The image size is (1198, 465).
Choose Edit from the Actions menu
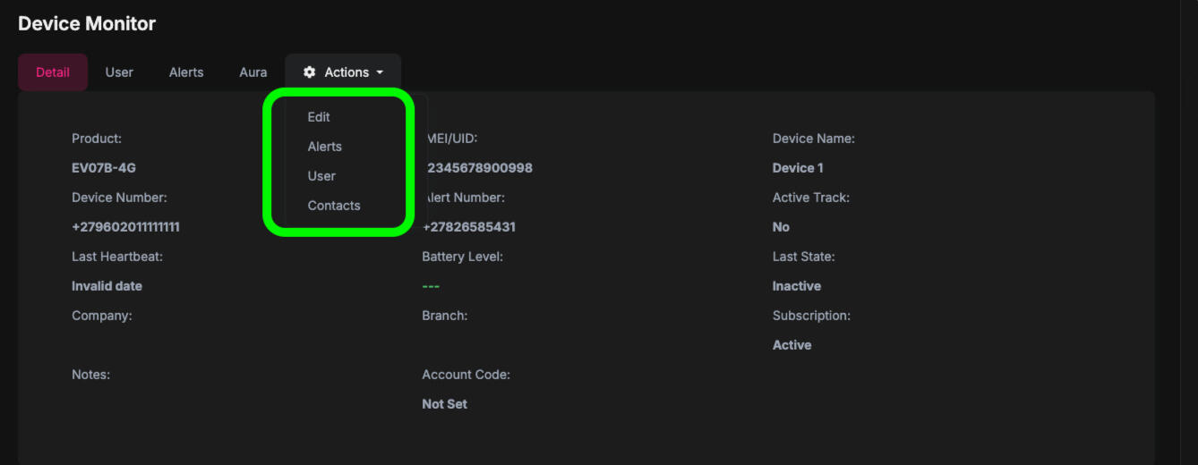tap(319, 117)
